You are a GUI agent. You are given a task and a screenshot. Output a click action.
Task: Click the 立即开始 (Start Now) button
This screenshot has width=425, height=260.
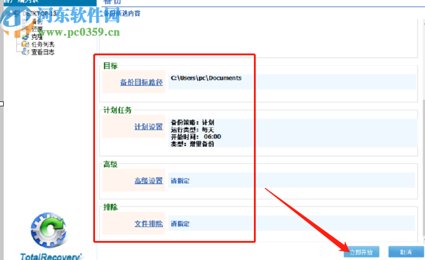coord(361,252)
